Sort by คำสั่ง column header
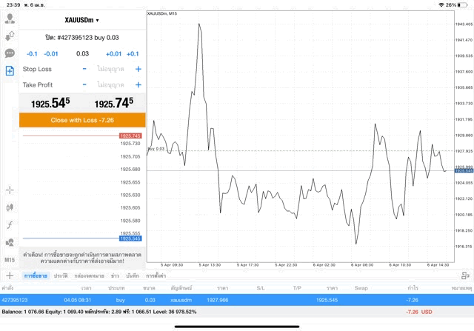This screenshot has height=331, width=474. pos(7,288)
